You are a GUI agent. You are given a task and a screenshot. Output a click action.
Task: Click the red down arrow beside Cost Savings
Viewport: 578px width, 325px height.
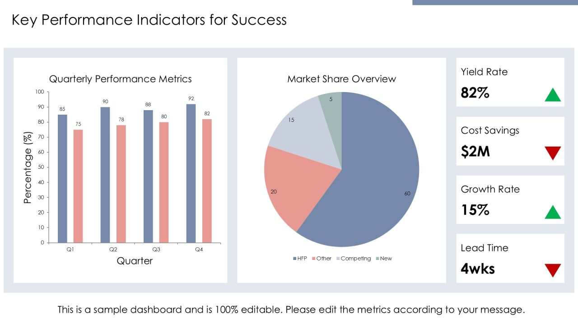(x=553, y=153)
